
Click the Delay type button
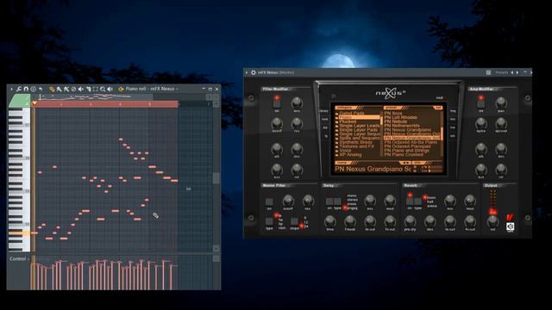(337, 201)
